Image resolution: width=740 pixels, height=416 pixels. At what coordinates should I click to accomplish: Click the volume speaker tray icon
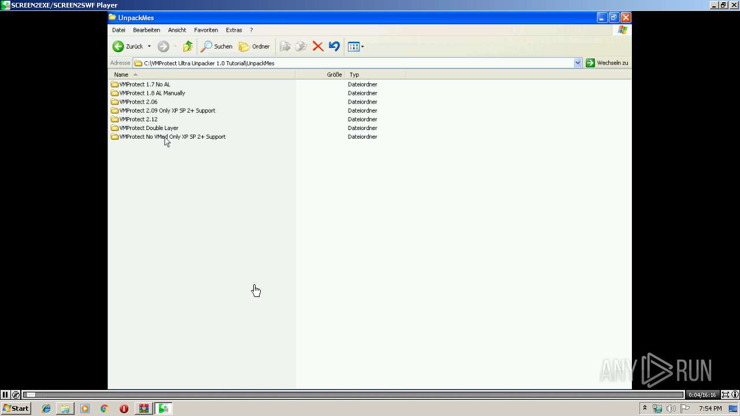point(671,408)
